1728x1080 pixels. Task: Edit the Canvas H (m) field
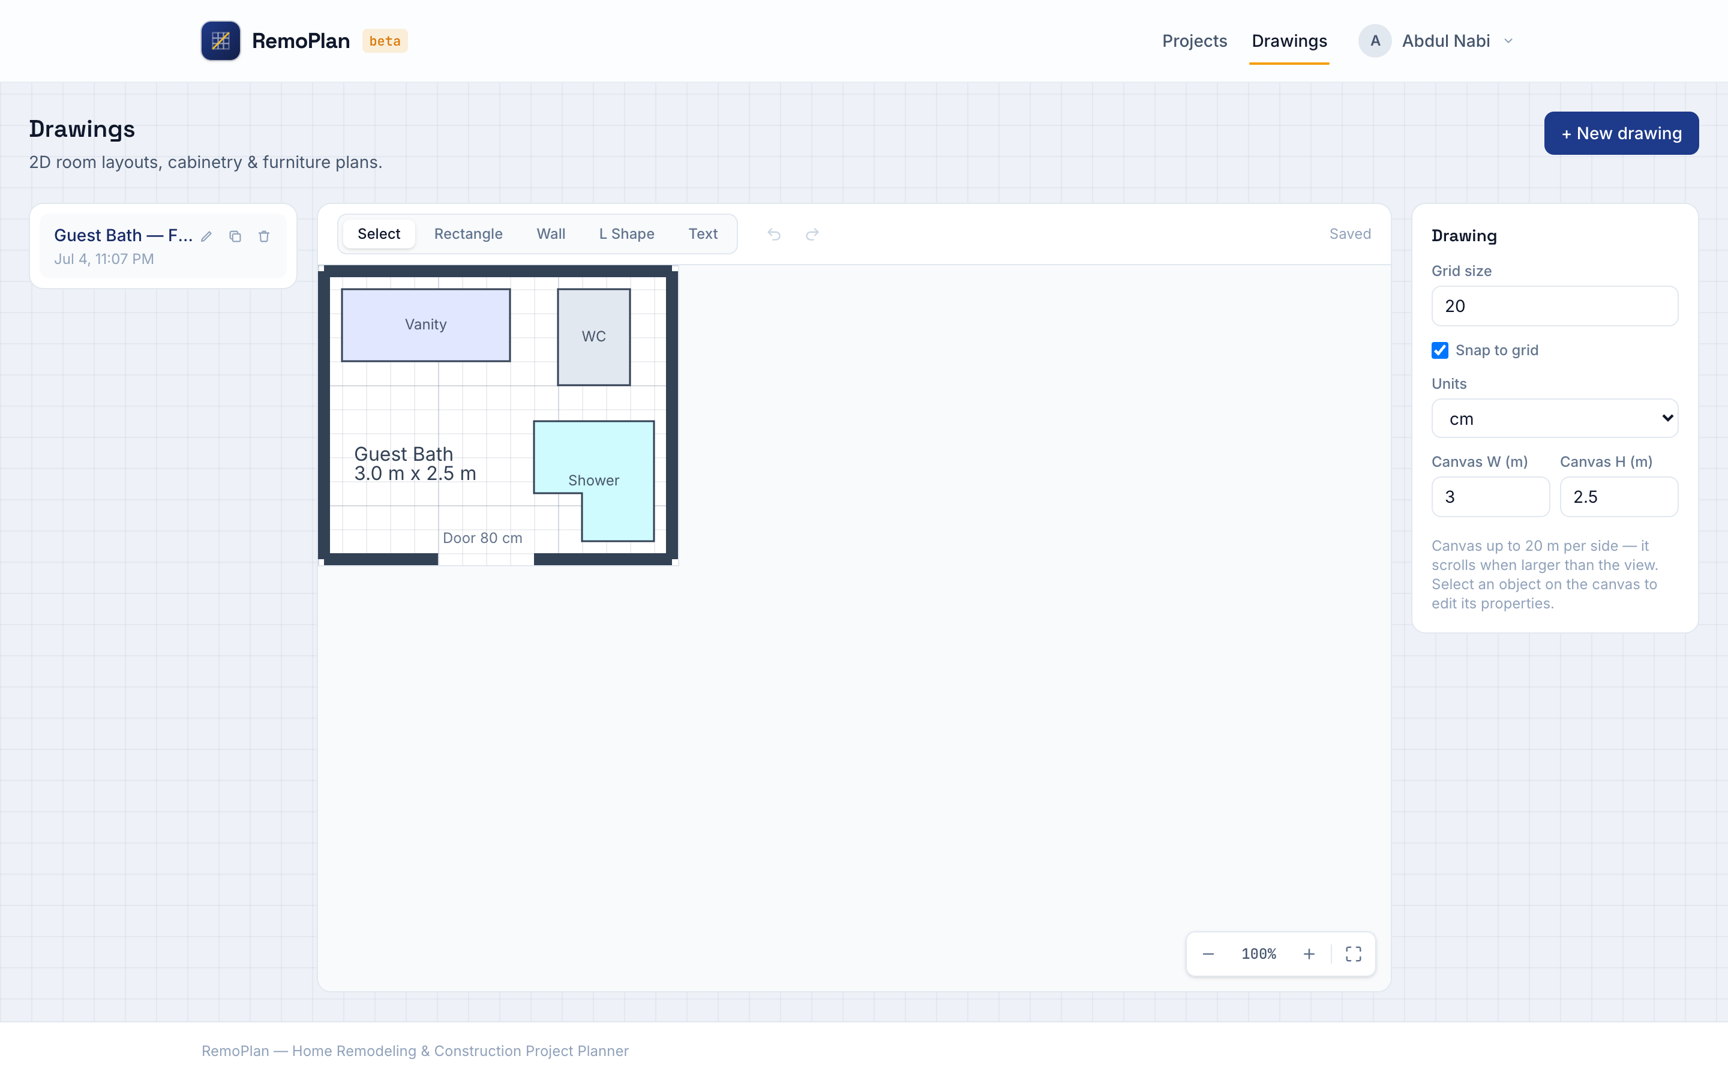pos(1619,497)
